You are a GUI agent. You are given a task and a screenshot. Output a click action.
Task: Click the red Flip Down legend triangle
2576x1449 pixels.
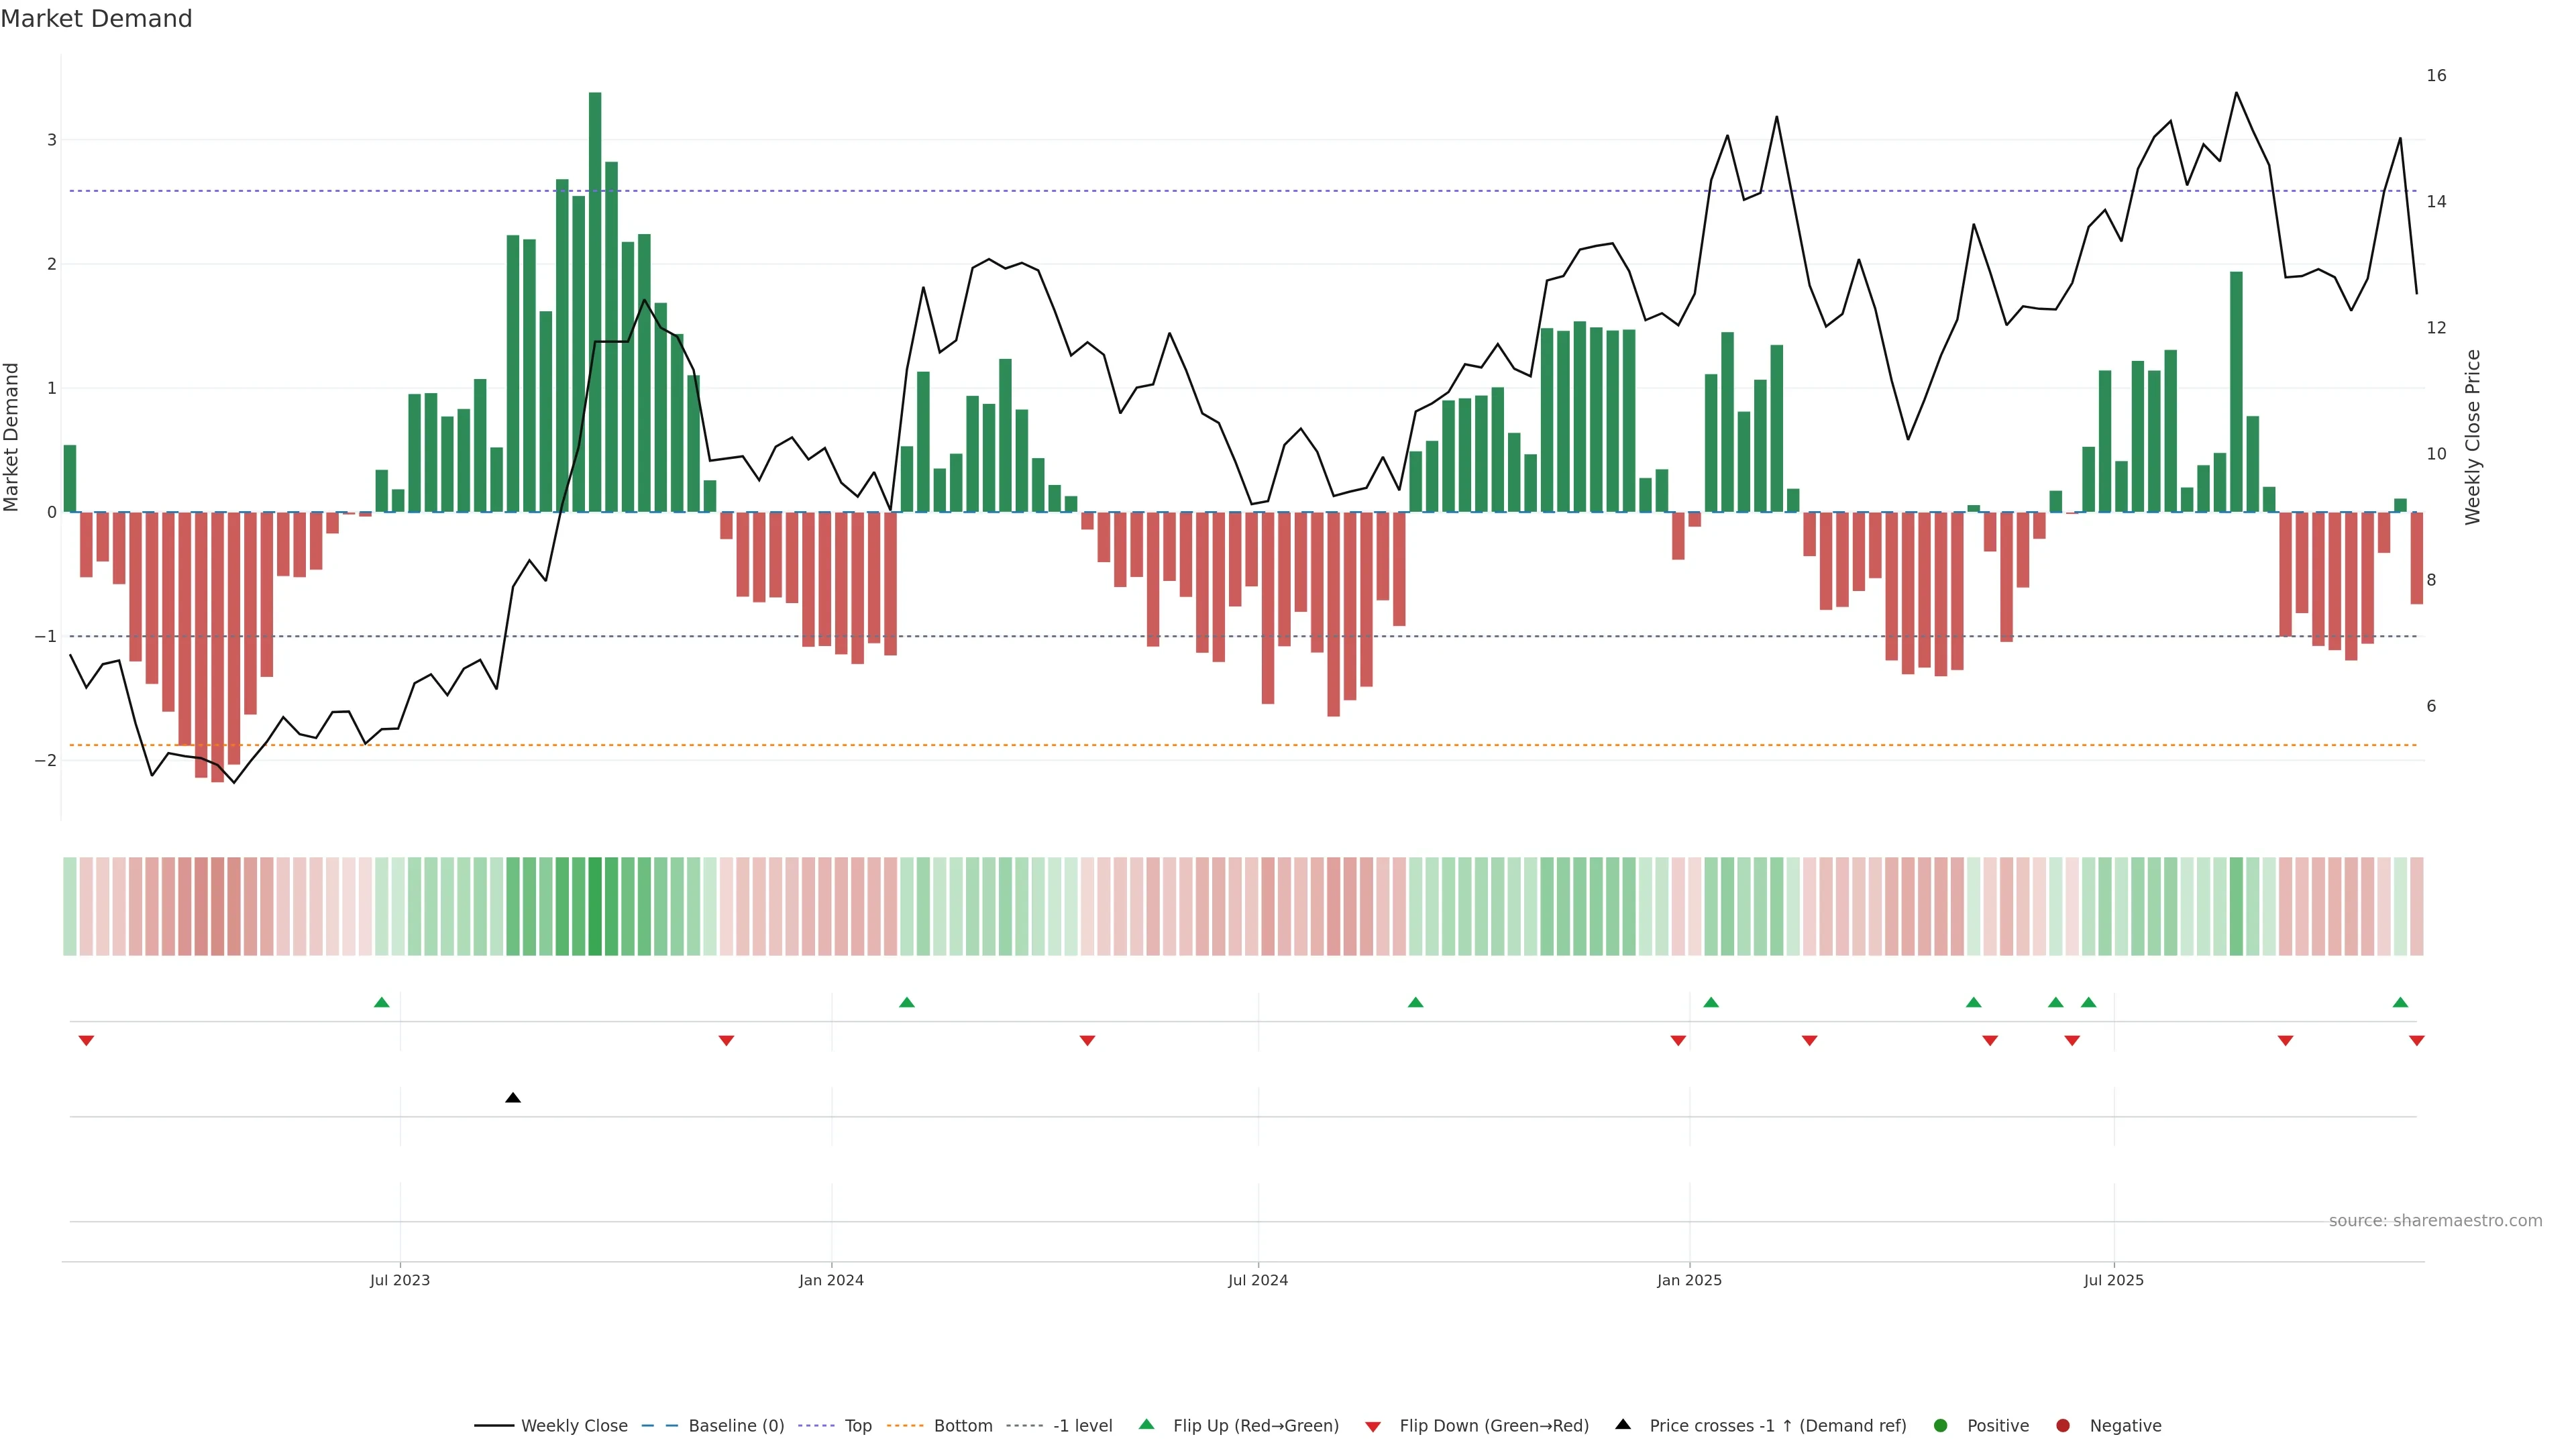coord(1373,1427)
